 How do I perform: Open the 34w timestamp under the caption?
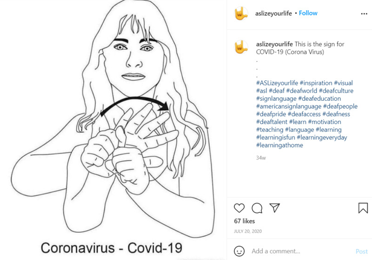(261, 158)
